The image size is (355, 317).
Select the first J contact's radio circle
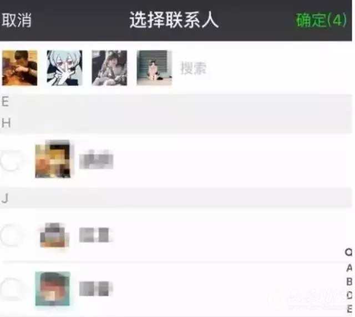pos(10,235)
